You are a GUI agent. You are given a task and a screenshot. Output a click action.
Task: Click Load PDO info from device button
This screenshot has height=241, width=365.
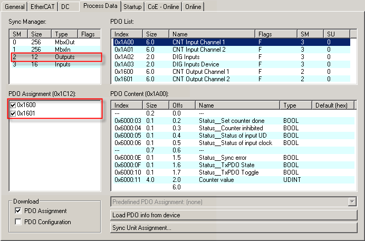pyautogui.click(x=234, y=215)
